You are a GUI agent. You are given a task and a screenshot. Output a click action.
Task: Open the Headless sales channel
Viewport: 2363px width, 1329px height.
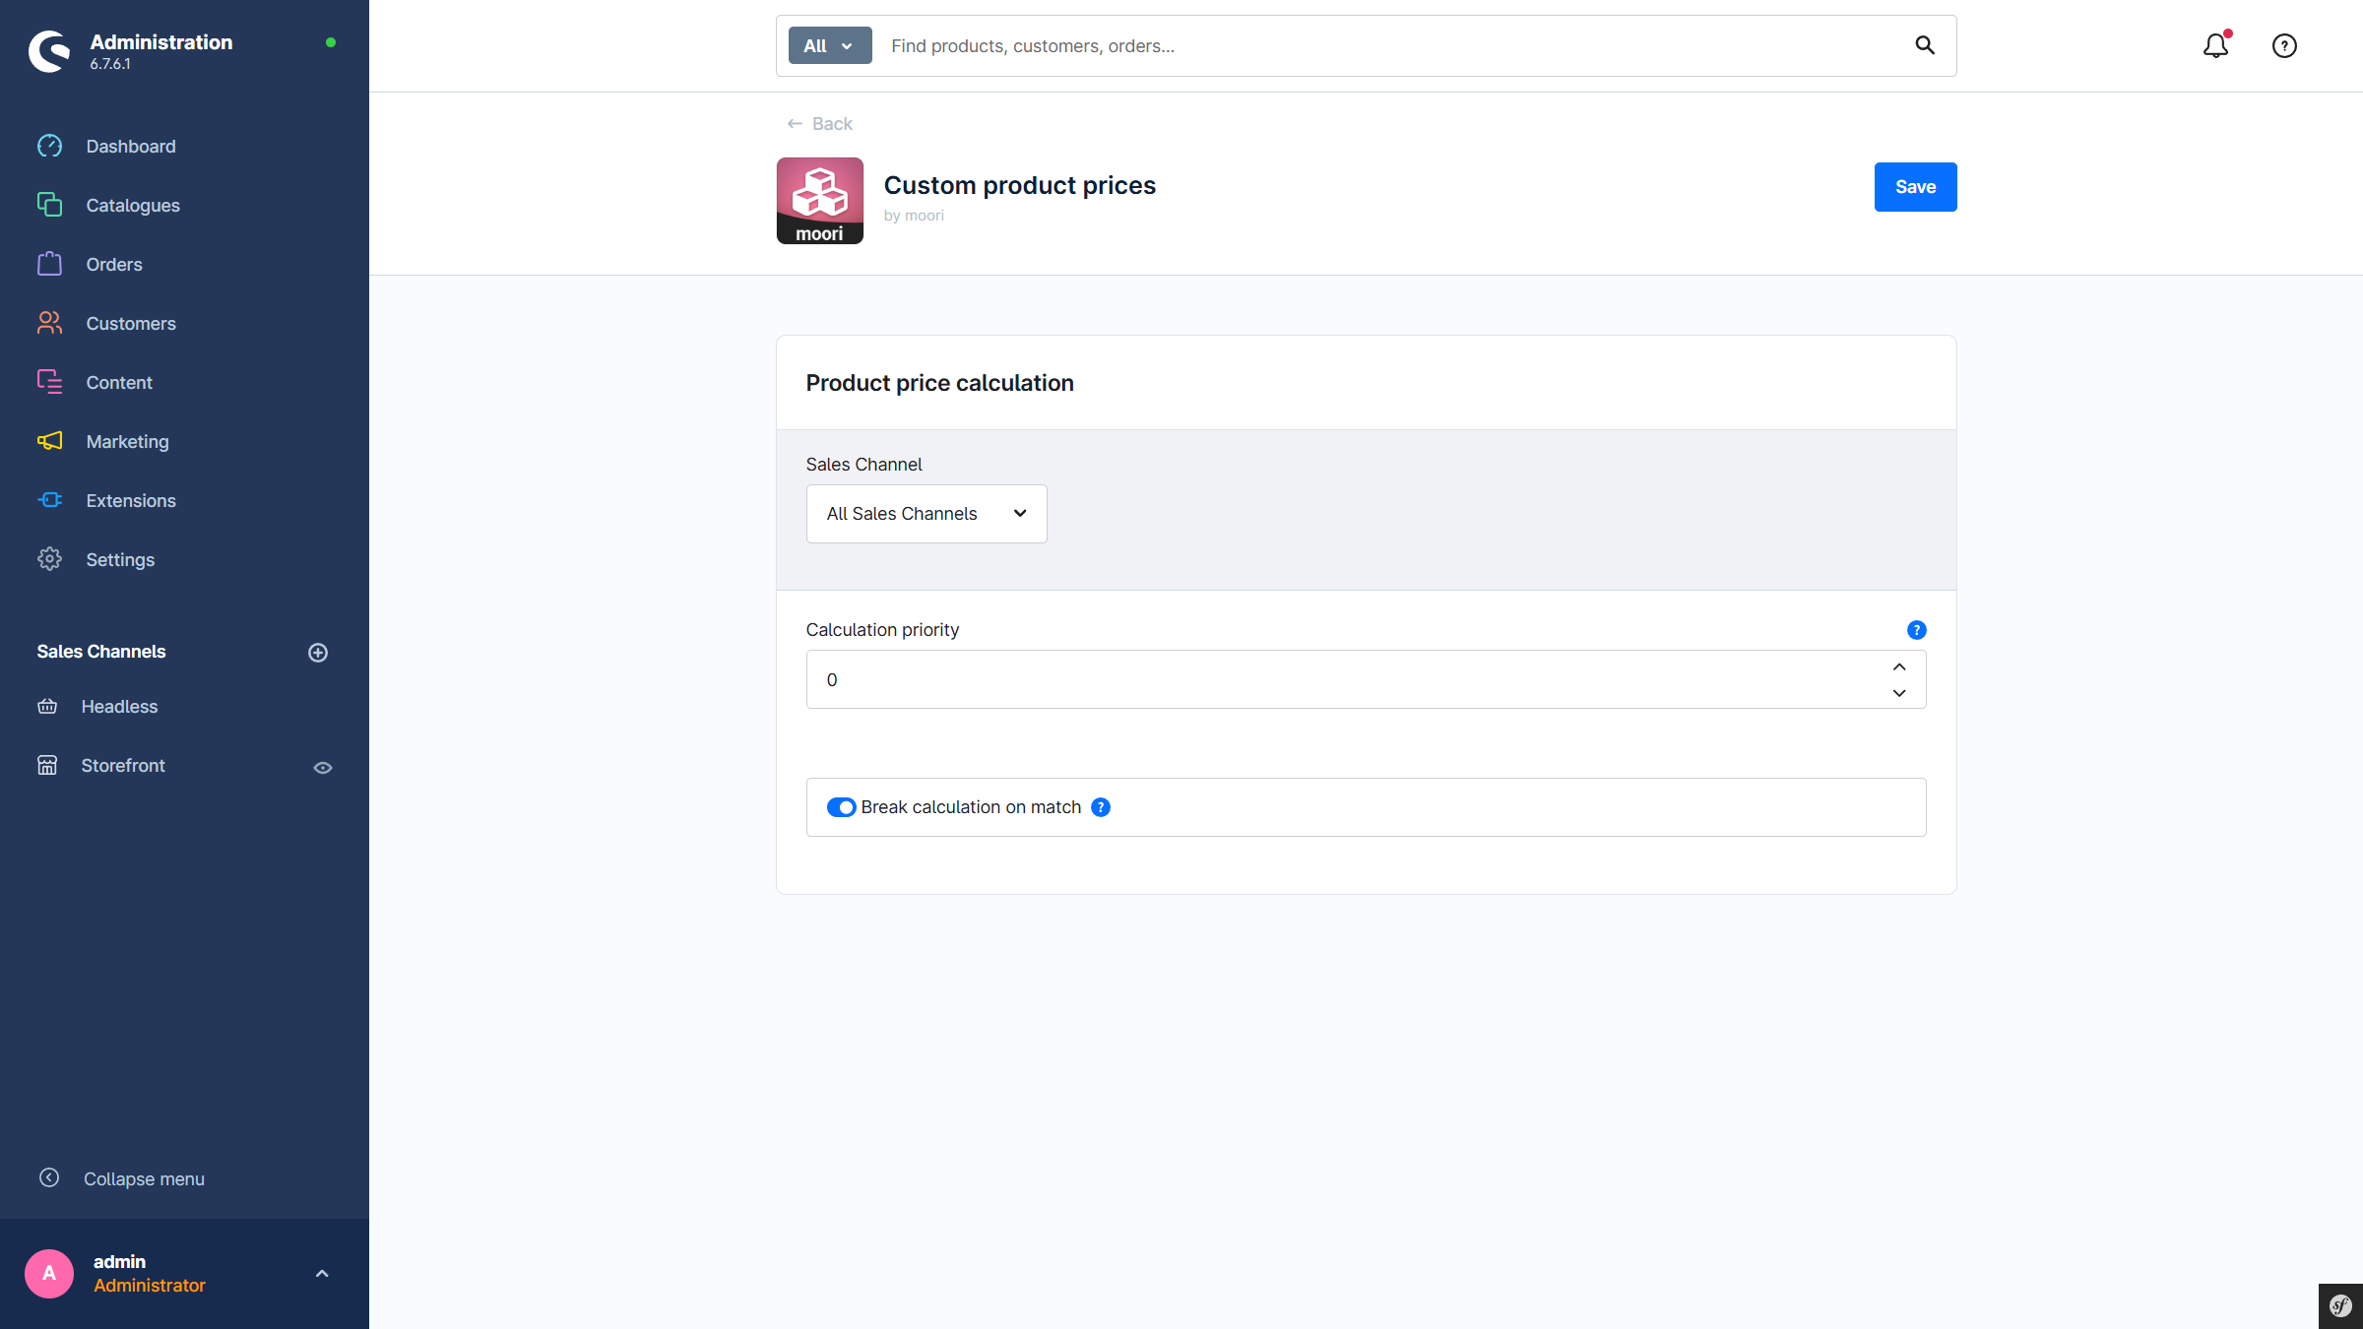(119, 706)
